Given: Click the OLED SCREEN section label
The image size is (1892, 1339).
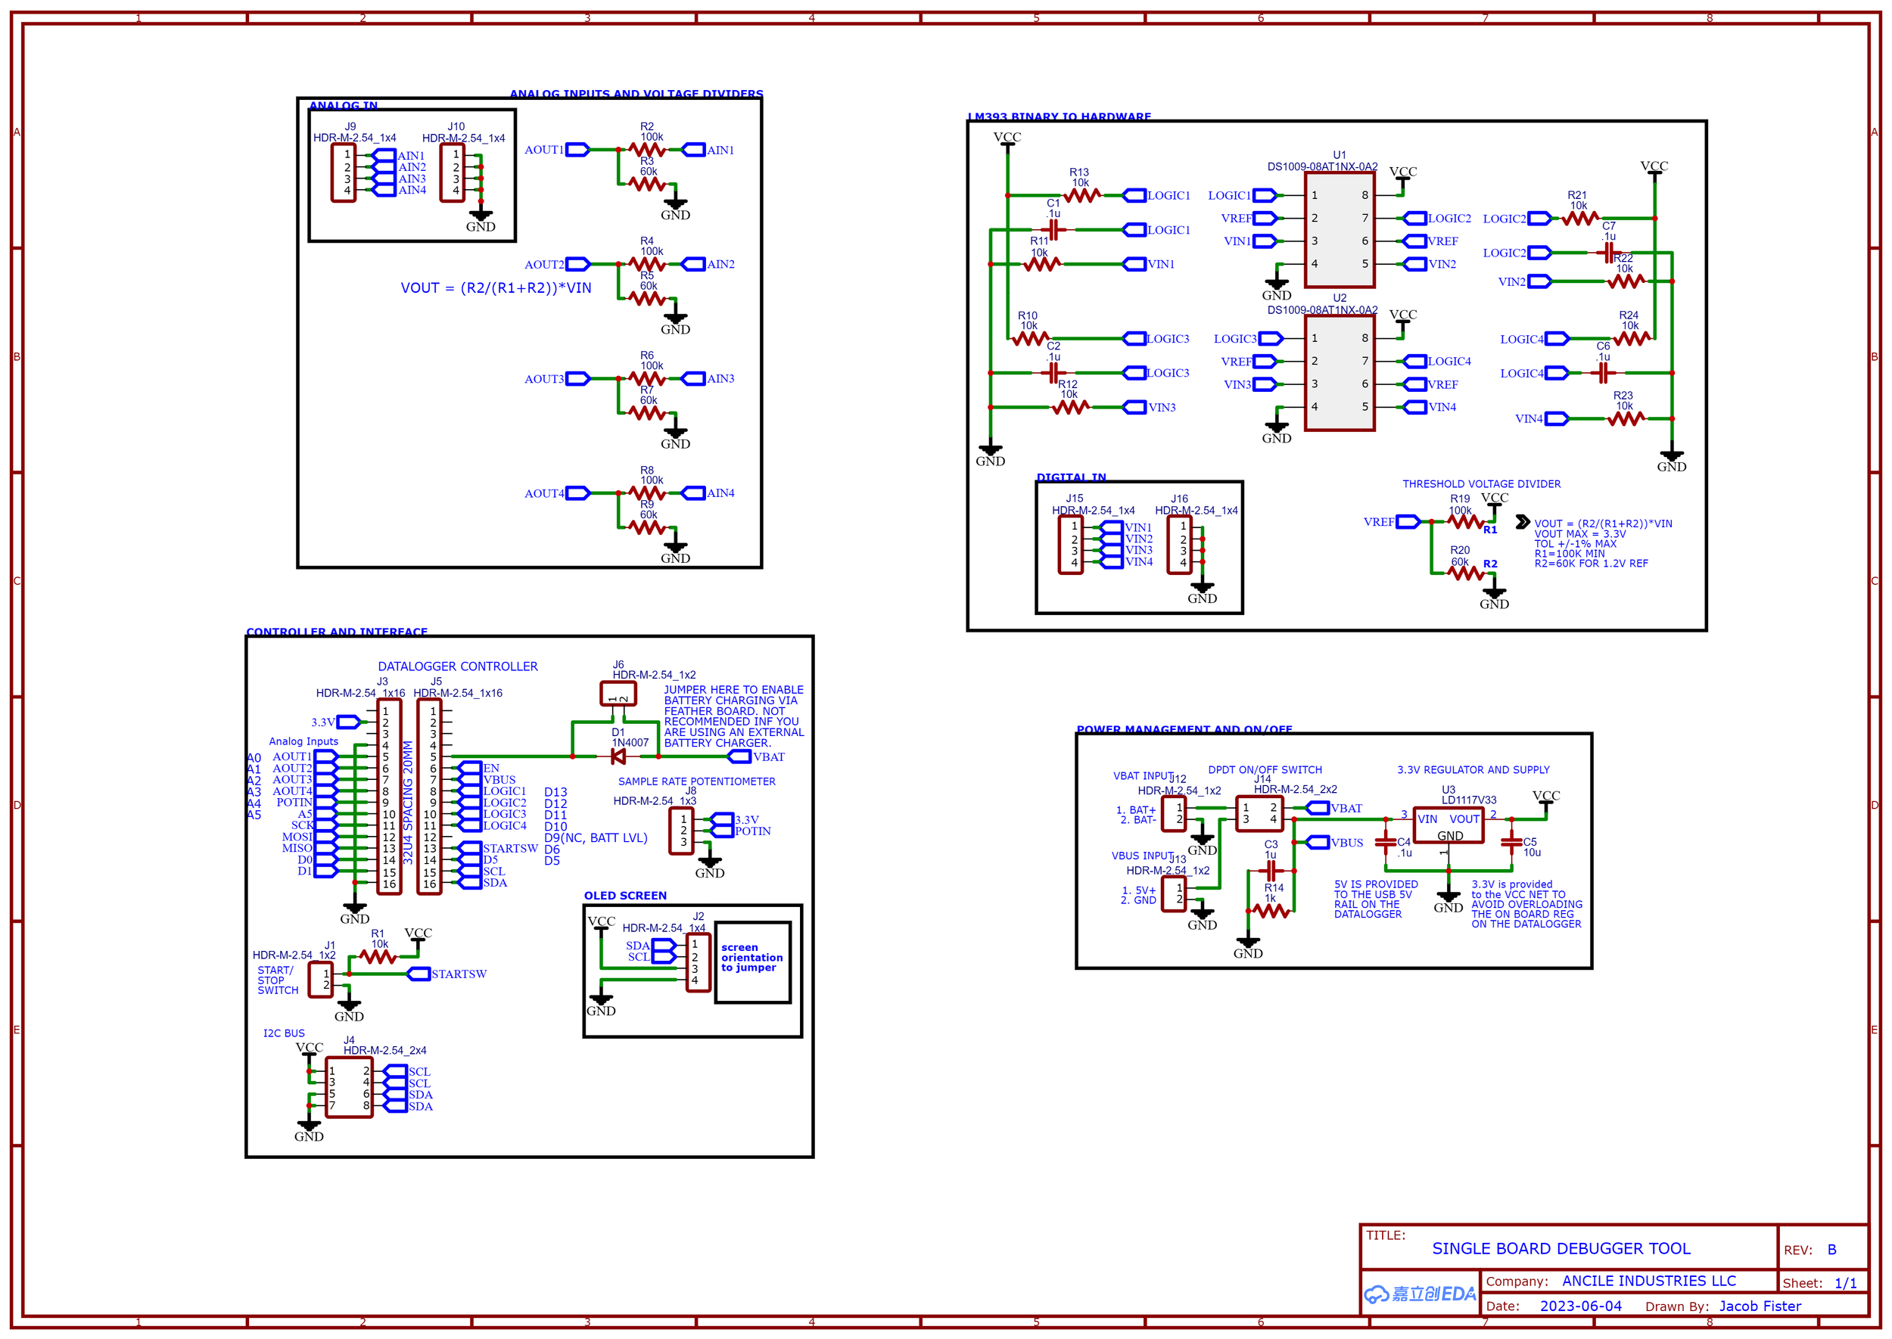Looking at the screenshot, I should [625, 896].
